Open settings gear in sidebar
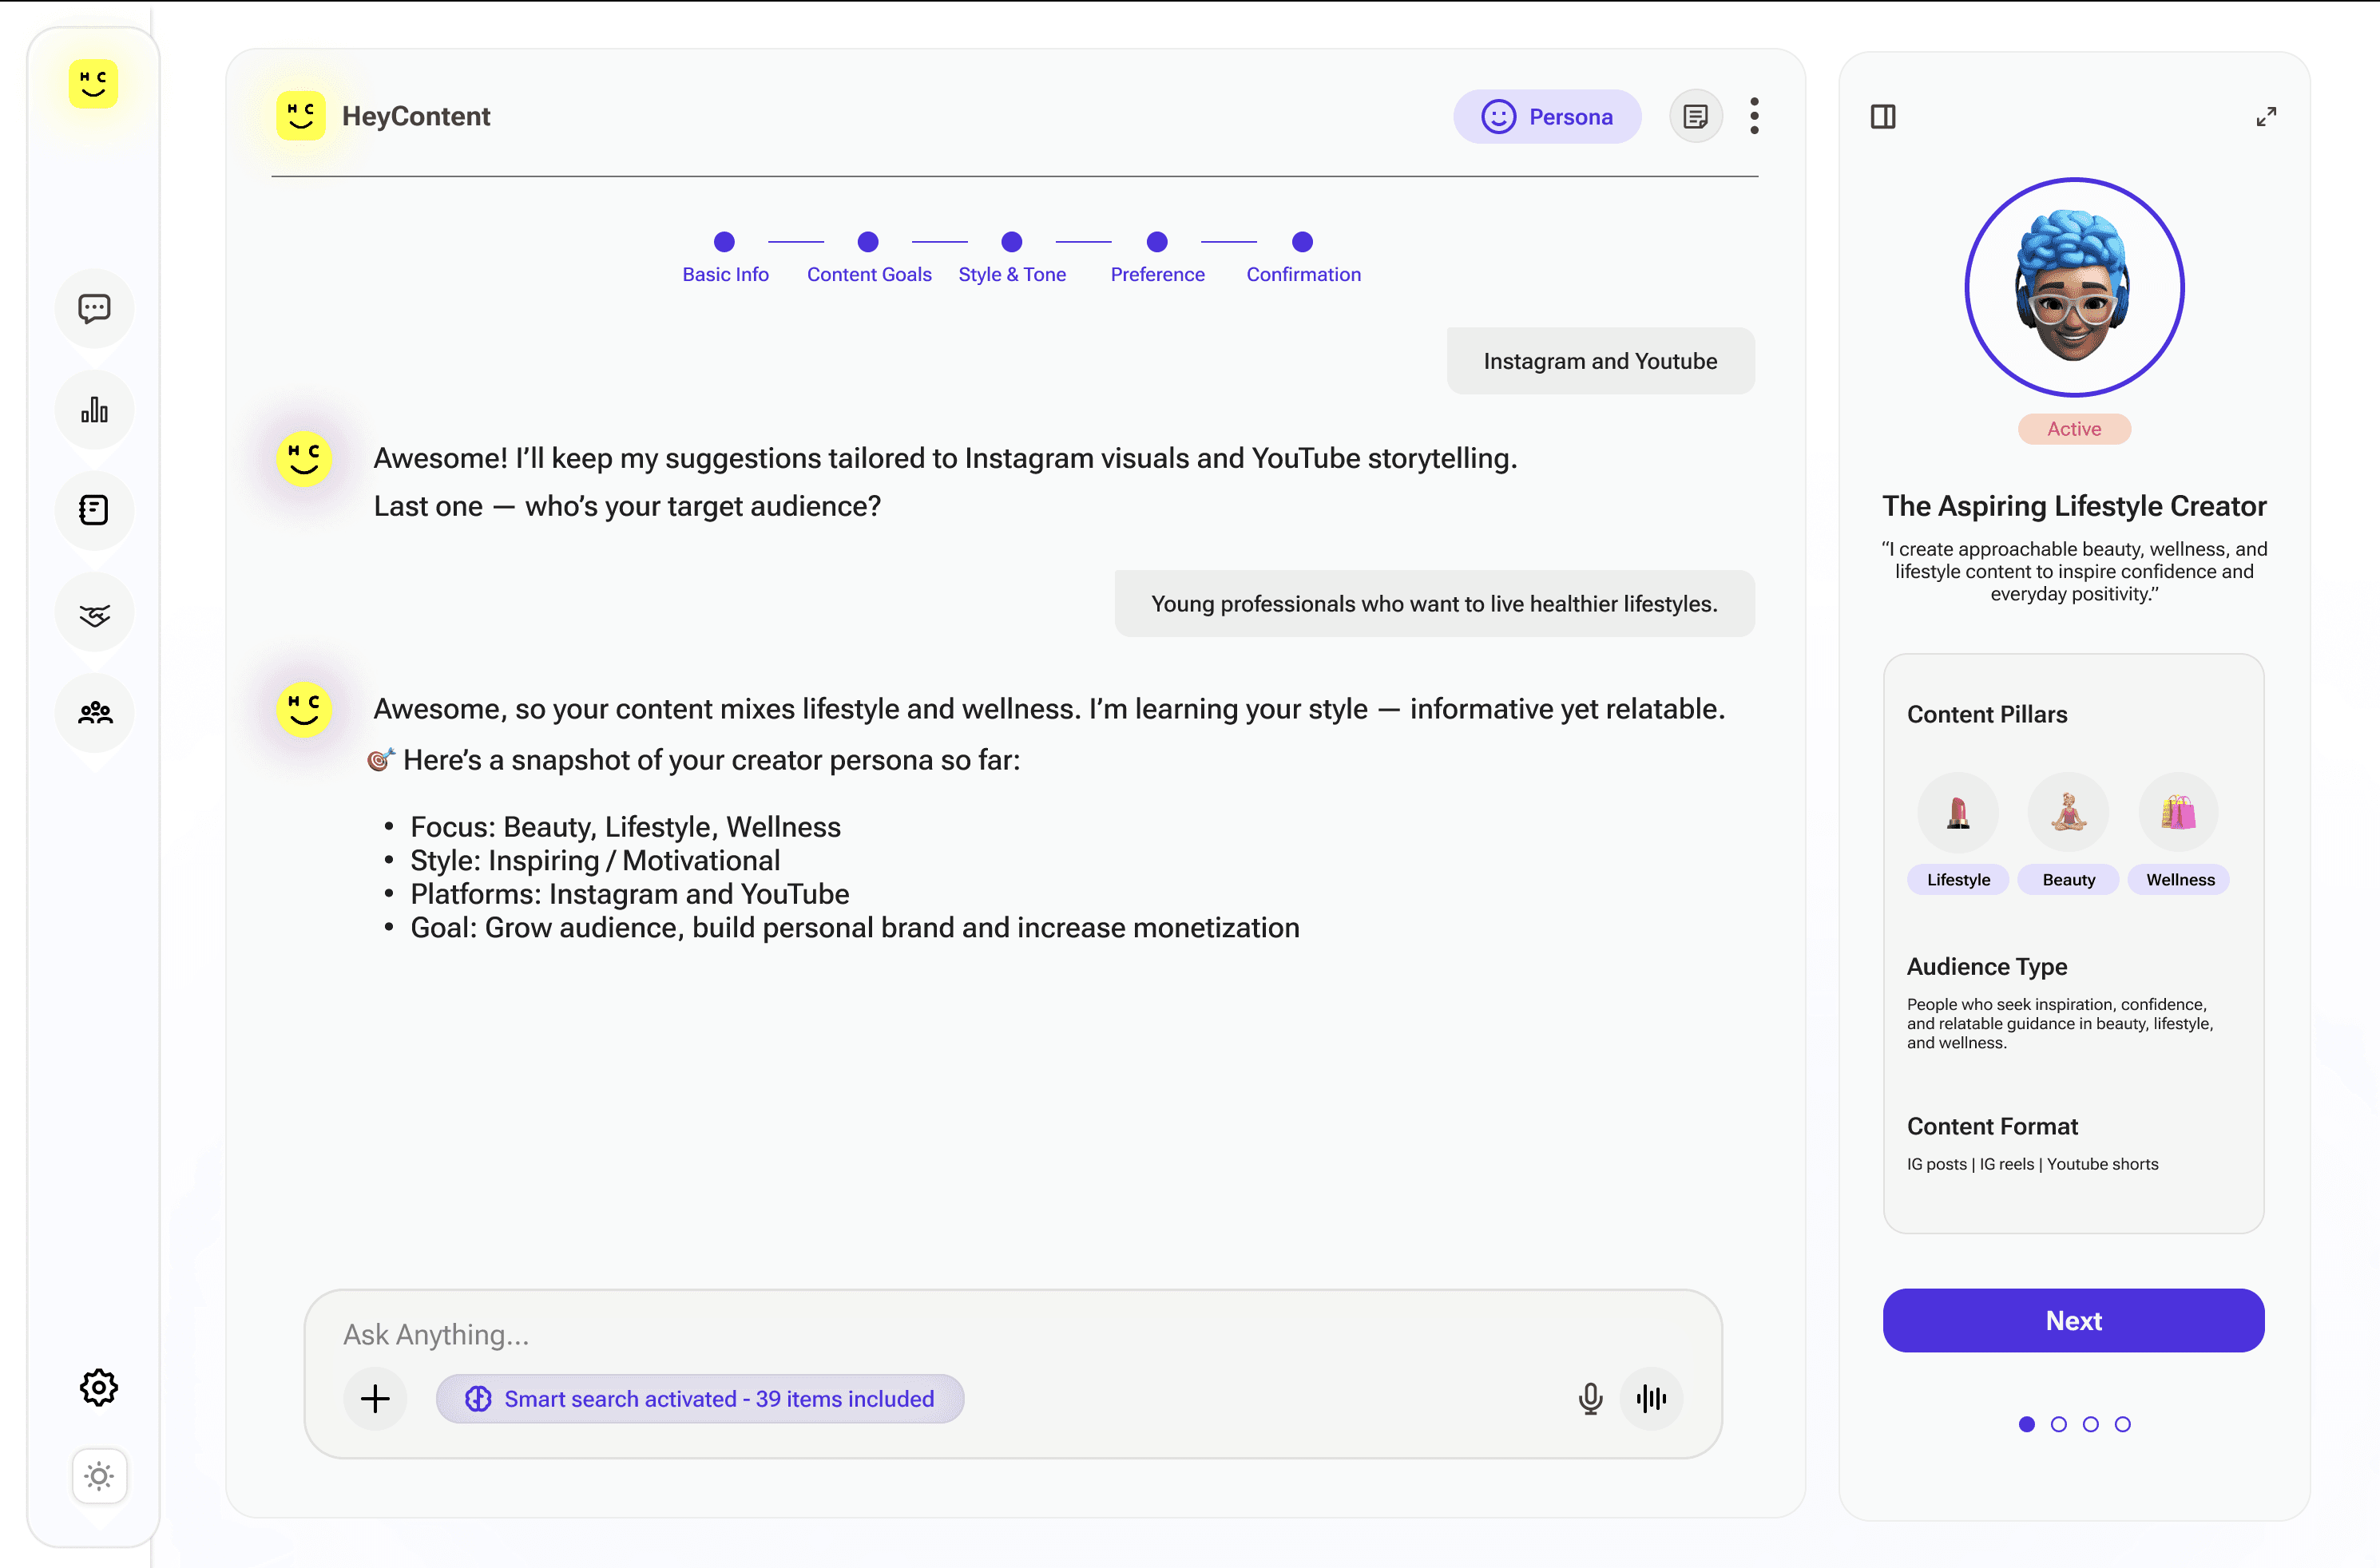This screenshot has width=2380, height=1568. click(99, 1387)
